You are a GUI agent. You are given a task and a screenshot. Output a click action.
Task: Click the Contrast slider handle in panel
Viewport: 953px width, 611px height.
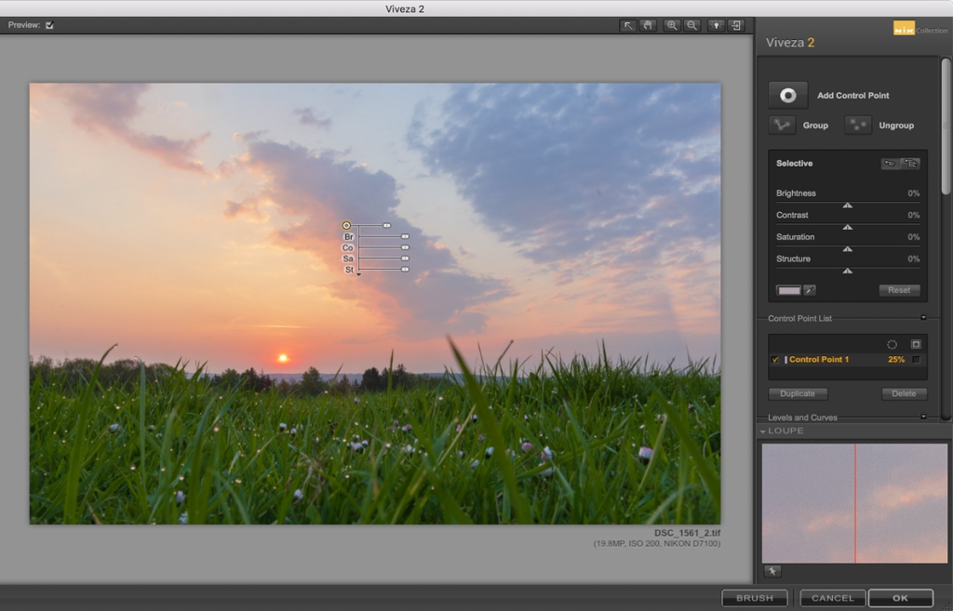click(x=847, y=227)
